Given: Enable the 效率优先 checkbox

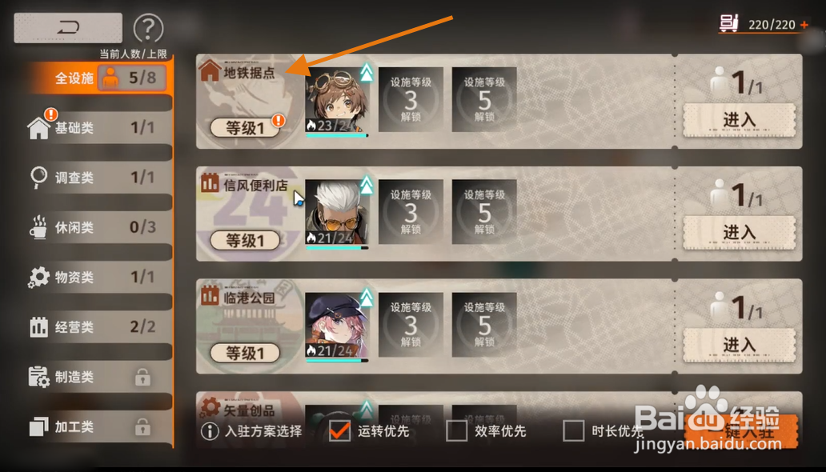Looking at the screenshot, I should pos(456,430).
